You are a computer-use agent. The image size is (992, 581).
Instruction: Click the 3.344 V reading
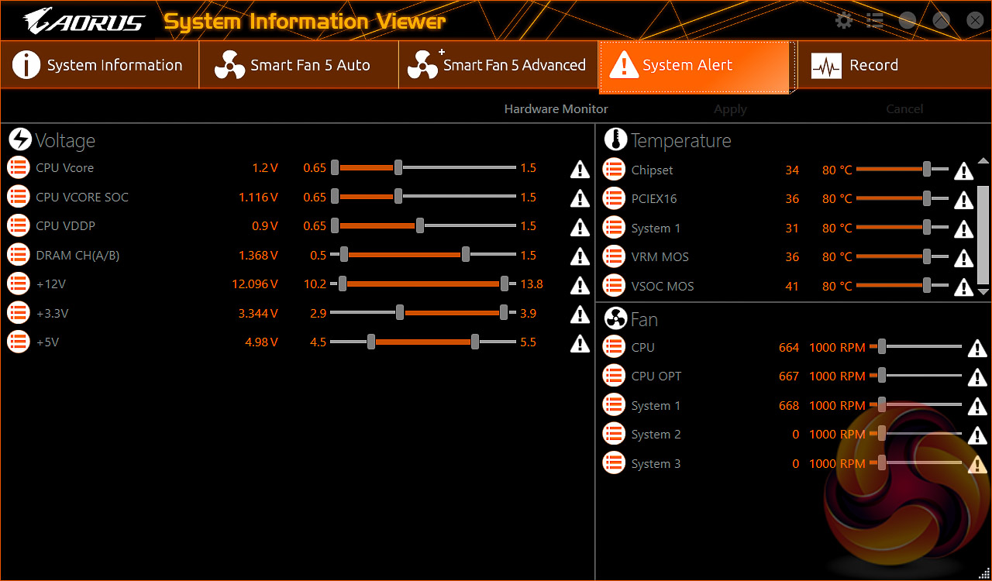pyautogui.click(x=258, y=314)
